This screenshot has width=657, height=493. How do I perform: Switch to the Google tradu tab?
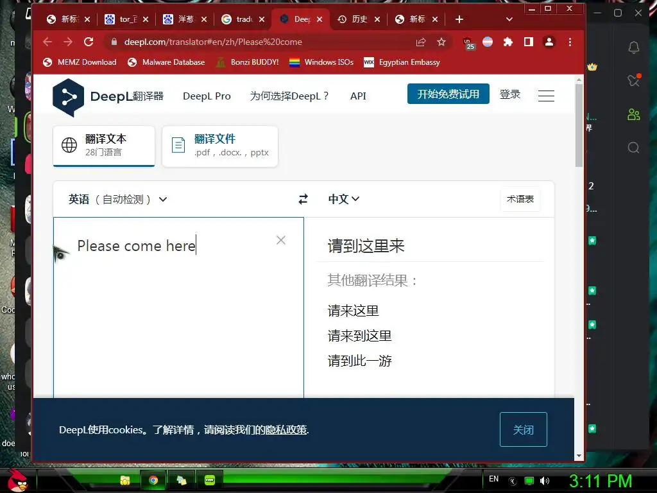click(x=243, y=19)
